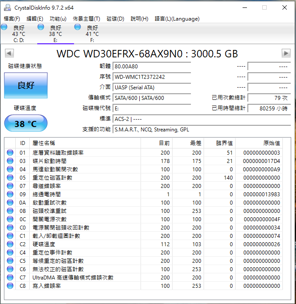The image size is (296, 304).
Task: Switch to the E: disk tab
Action: [x=55, y=34]
